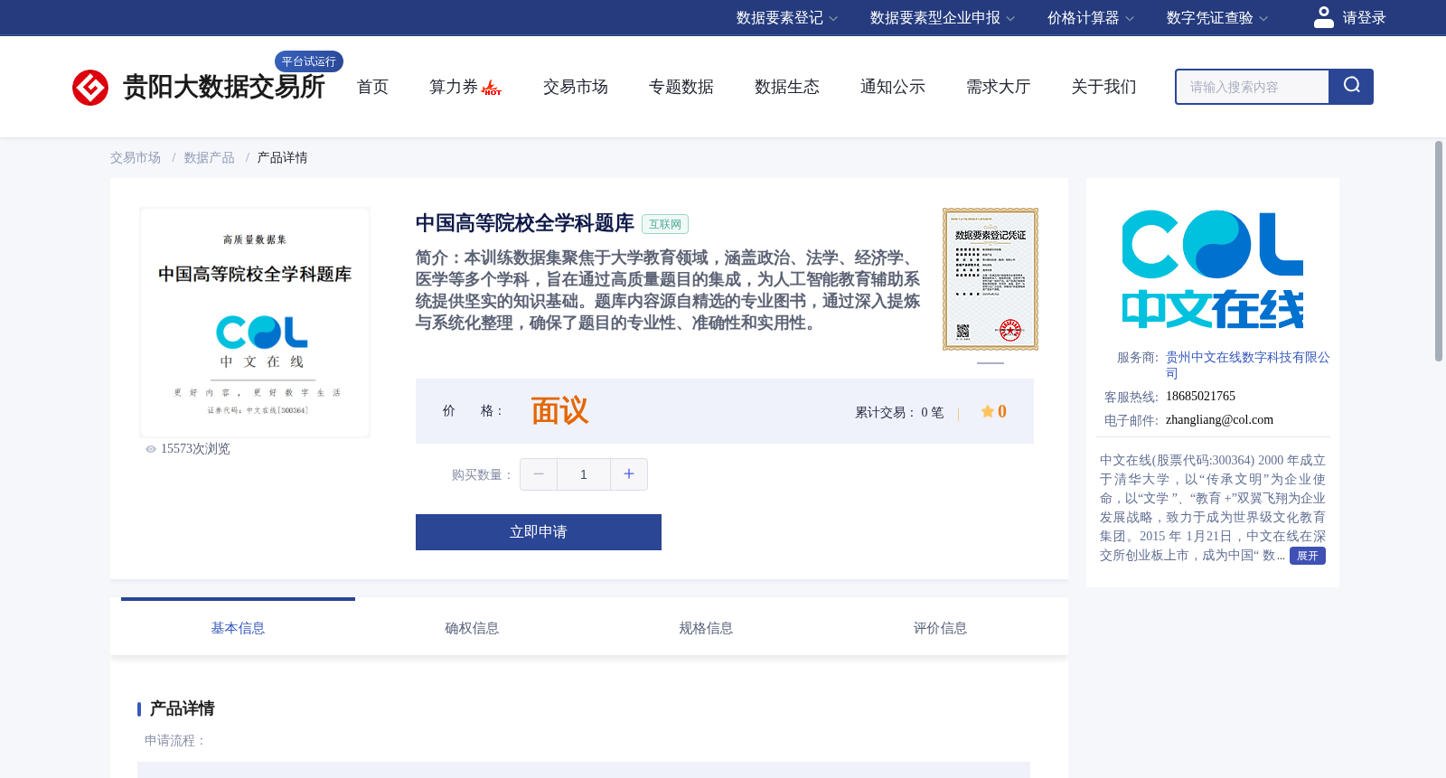Click the Guiyang exchange red logo
The width and height of the screenshot is (1446, 778).
tap(90, 88)
